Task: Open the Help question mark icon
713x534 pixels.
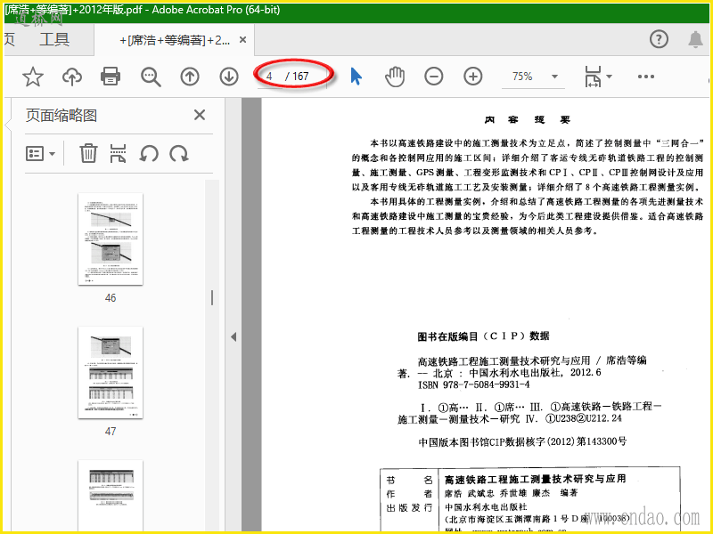Action: pos(659,39)
